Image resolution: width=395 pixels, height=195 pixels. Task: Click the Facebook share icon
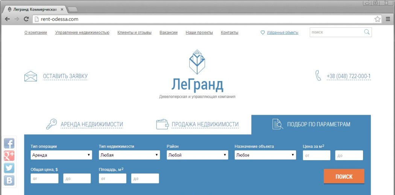(x=9, y=143)
